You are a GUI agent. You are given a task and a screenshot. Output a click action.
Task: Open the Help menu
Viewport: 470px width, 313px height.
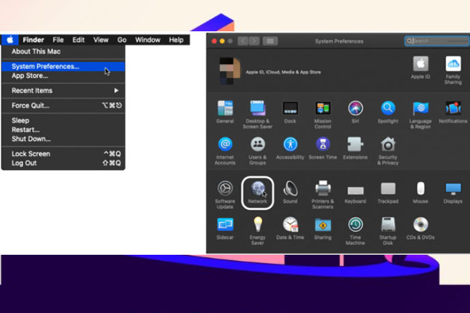click(x=176, y=40)
